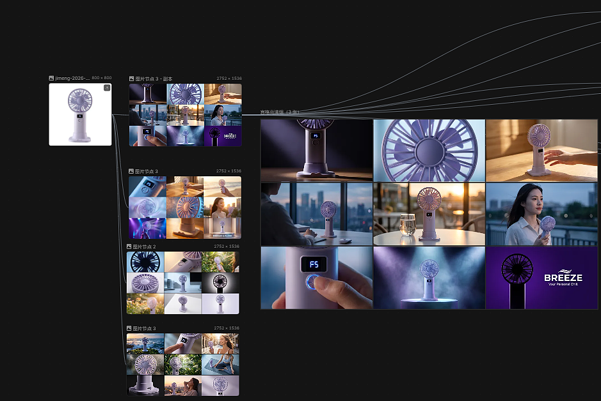Screen dimensions: 601x401
Task: Open the large image of fan in misty spotlight
Action: [429, 278]
